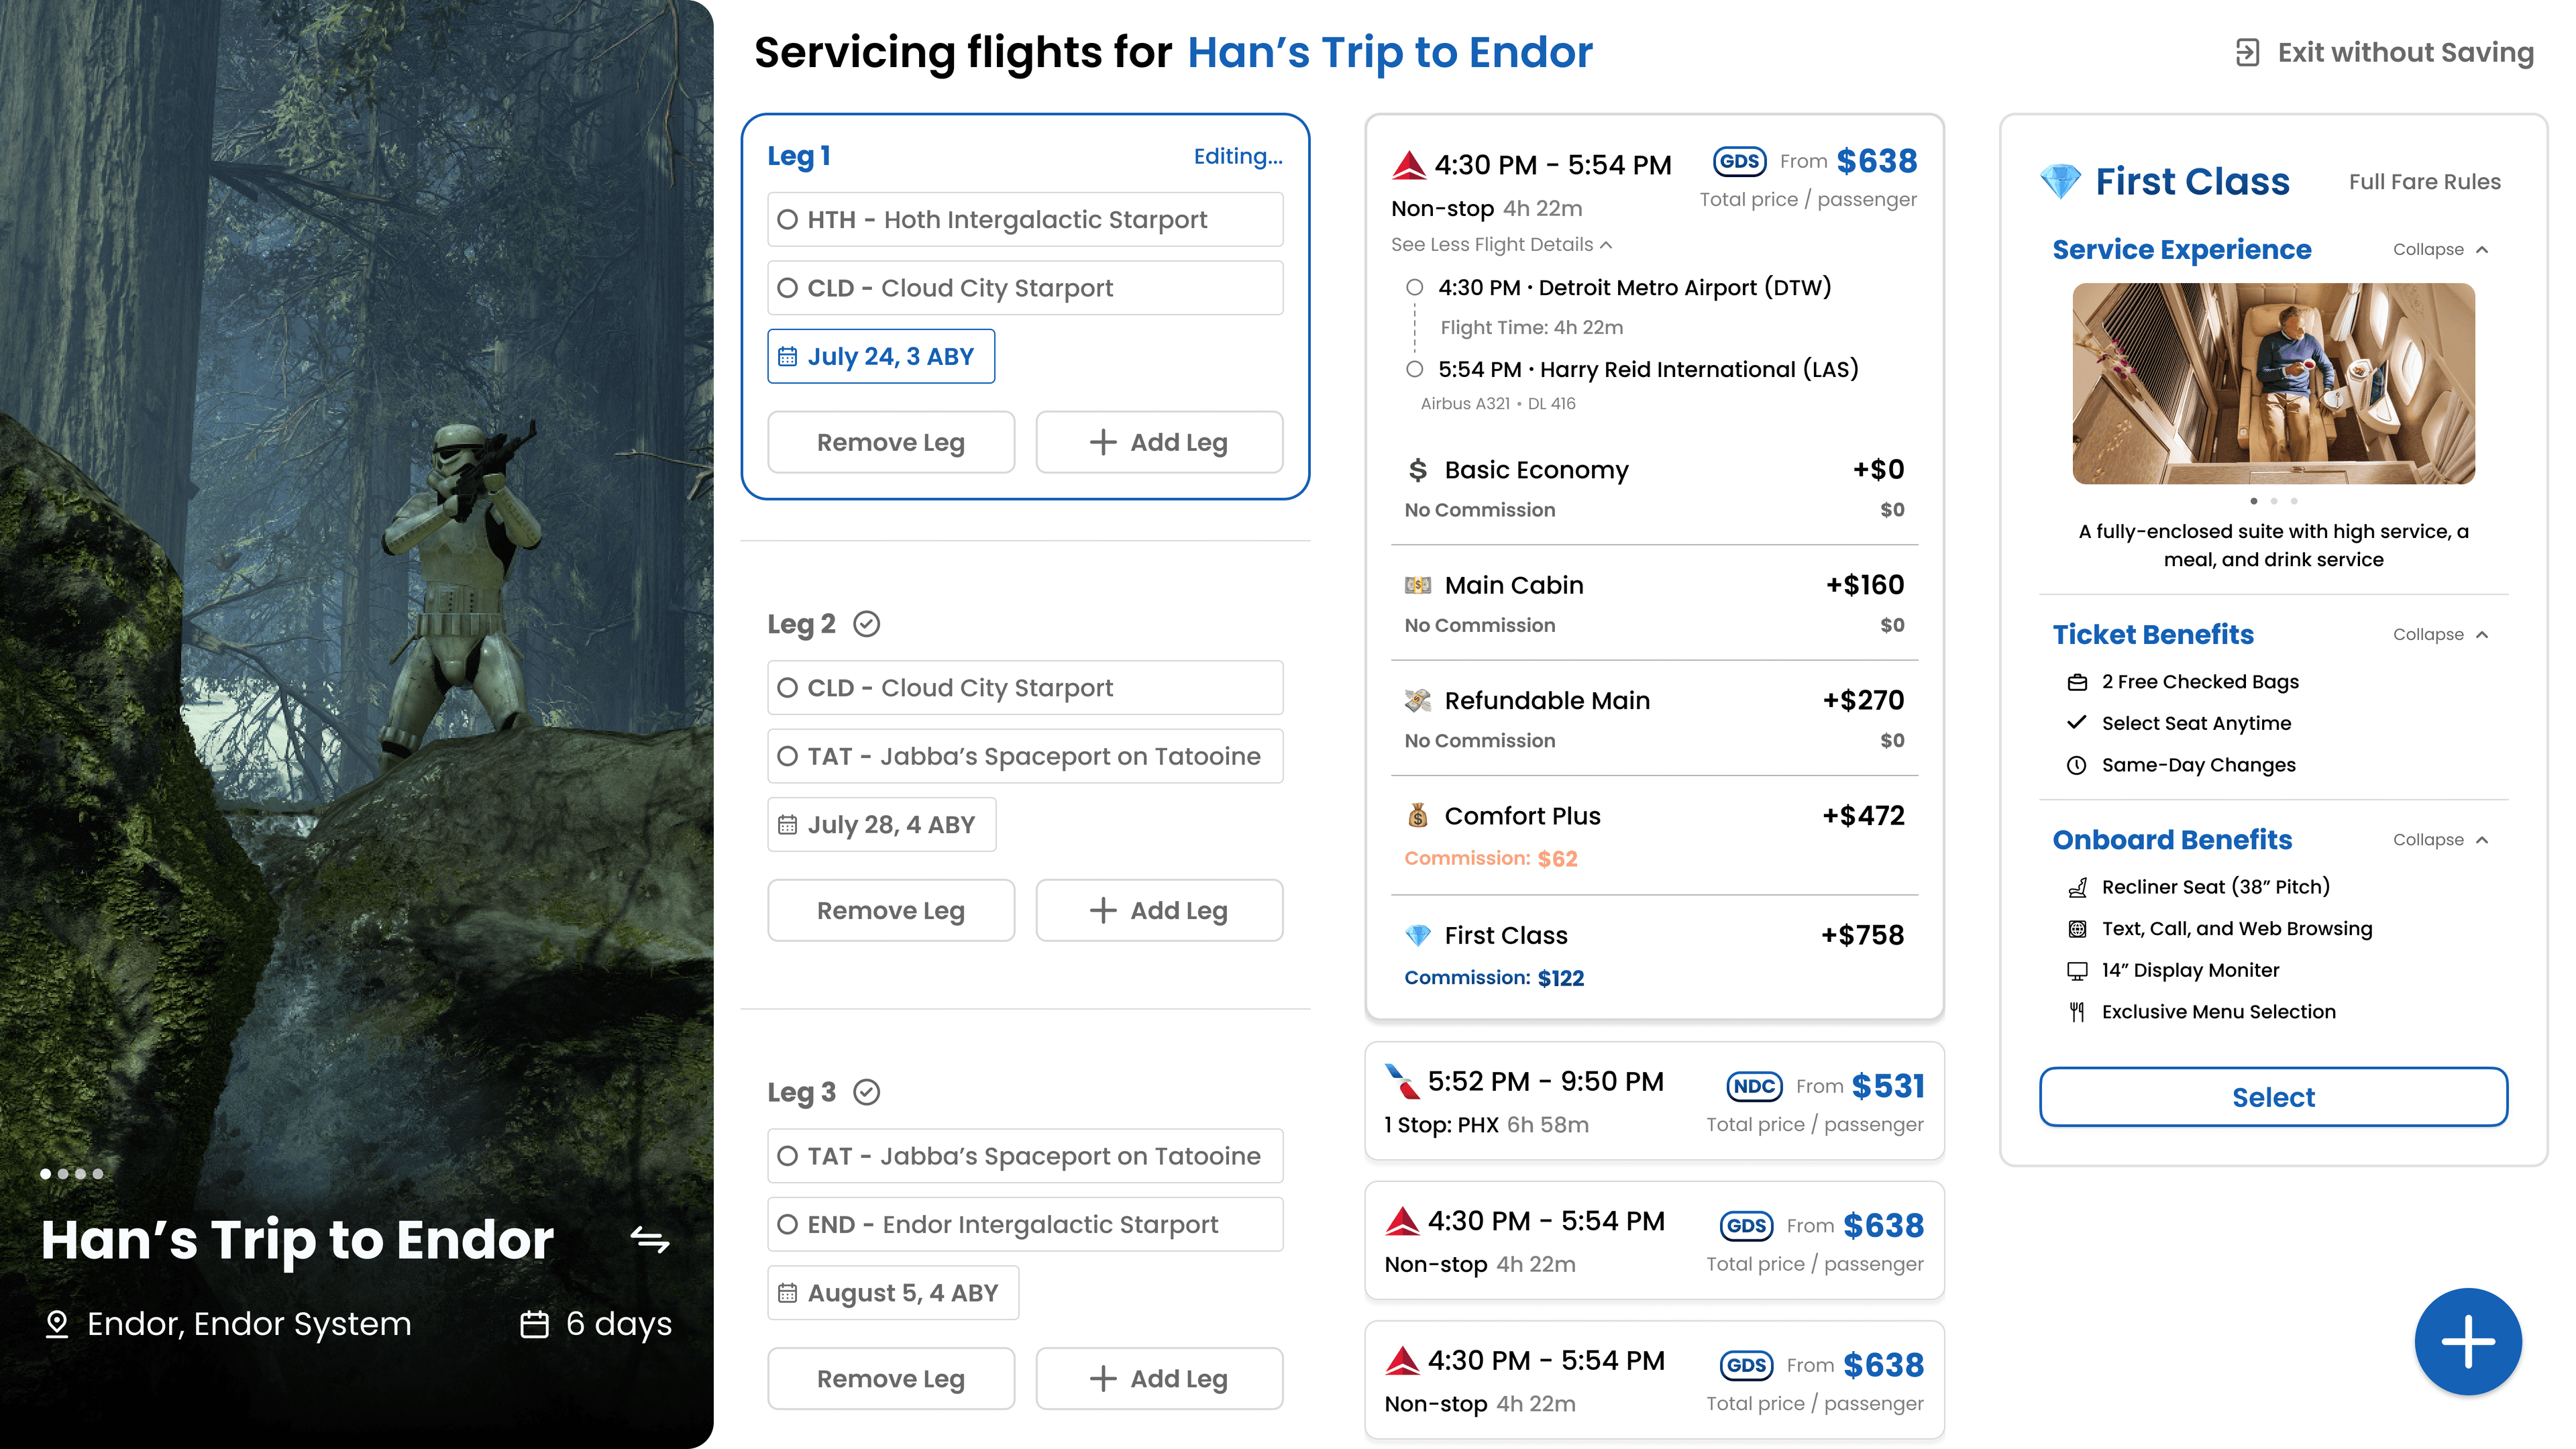Screen dimensions: 2576x1449
Task: Click the calendar icon in Leg 1 date
Action: click(x=788, y=357)
